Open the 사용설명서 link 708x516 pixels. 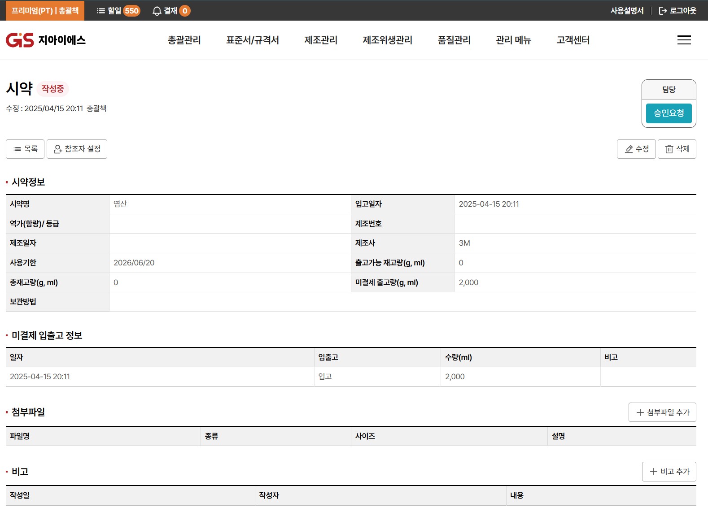pos(627,11)
